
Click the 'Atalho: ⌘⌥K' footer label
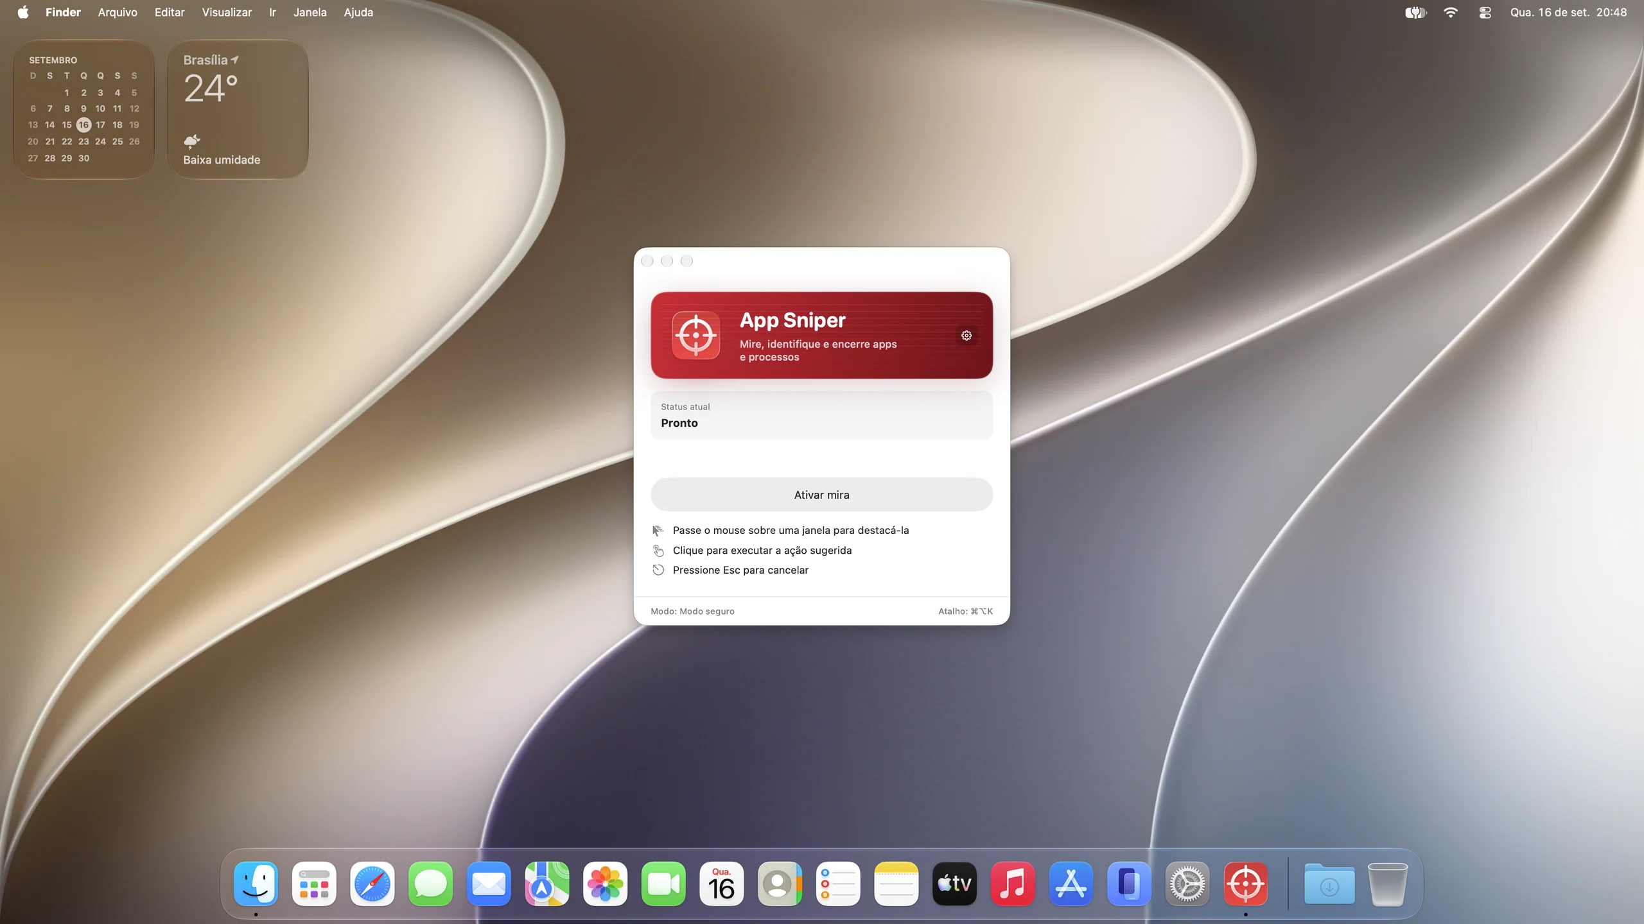click(965, 612)
